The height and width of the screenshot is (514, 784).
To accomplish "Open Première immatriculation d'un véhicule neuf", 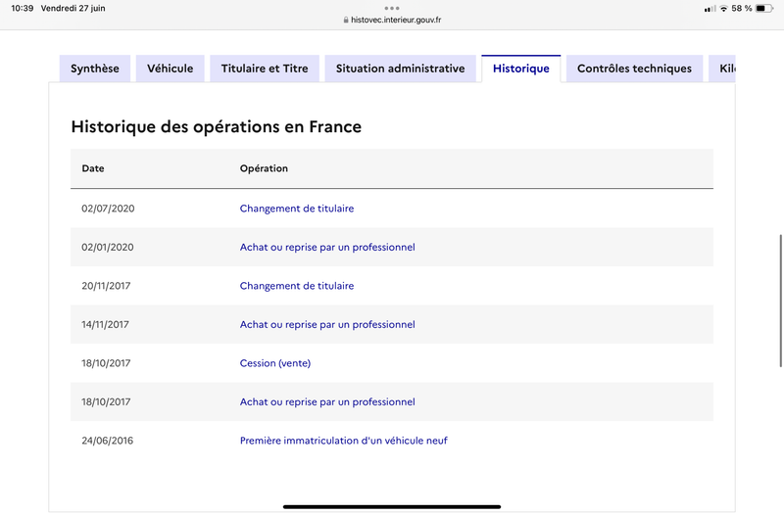I will tap(344, 441).
